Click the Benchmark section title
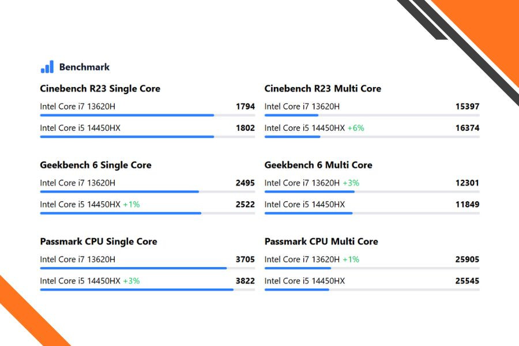 84,67
